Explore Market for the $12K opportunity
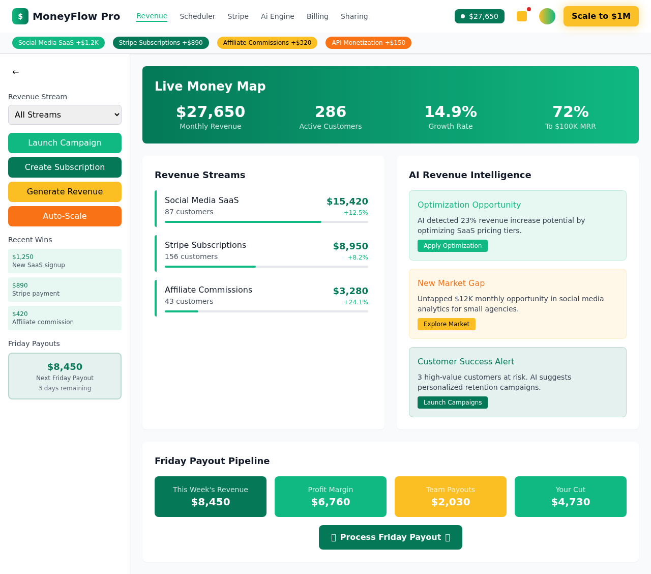This screenshot has height=574, width=651. (x=446, y=324)
